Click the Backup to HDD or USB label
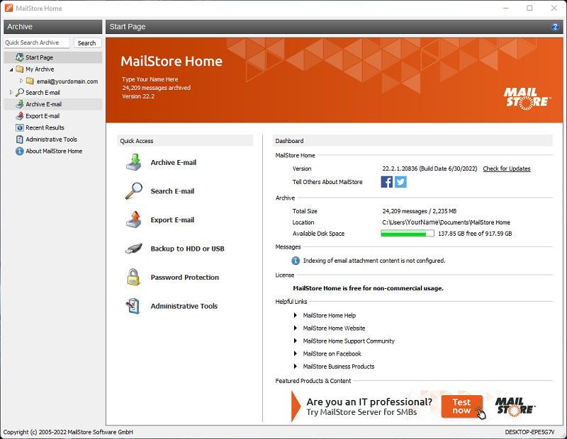The width and height of the screenshot is (567, 439). [187, 249]
